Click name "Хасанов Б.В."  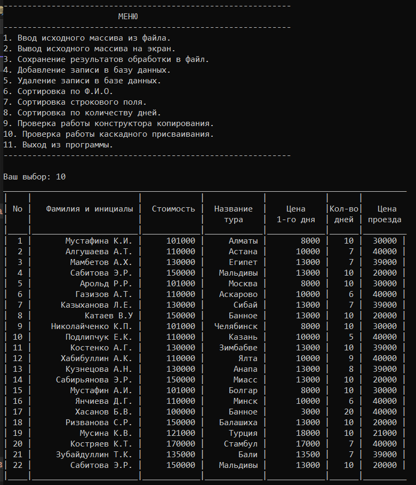(103, 412)
